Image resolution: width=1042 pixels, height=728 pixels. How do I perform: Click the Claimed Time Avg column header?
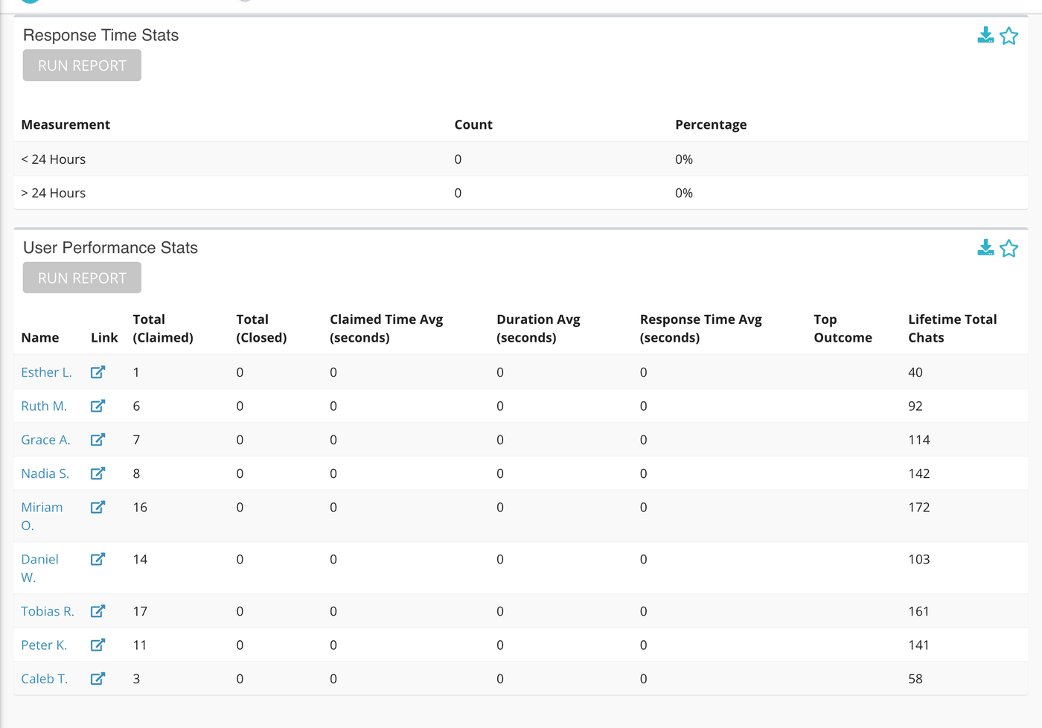coord(386,328)
